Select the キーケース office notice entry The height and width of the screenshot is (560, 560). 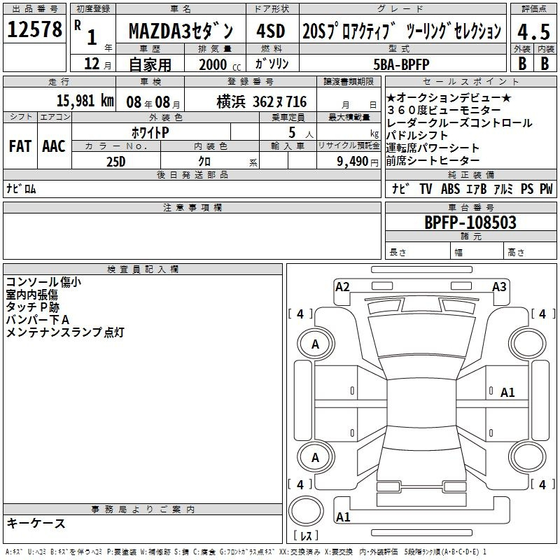[36, 523]
